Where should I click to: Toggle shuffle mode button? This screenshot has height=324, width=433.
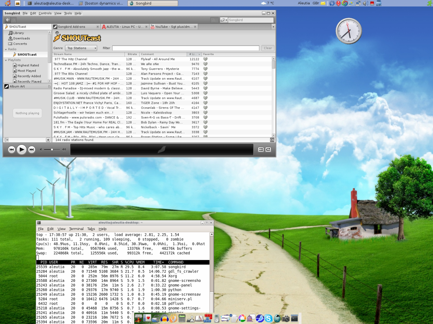[x=261, y=149]
